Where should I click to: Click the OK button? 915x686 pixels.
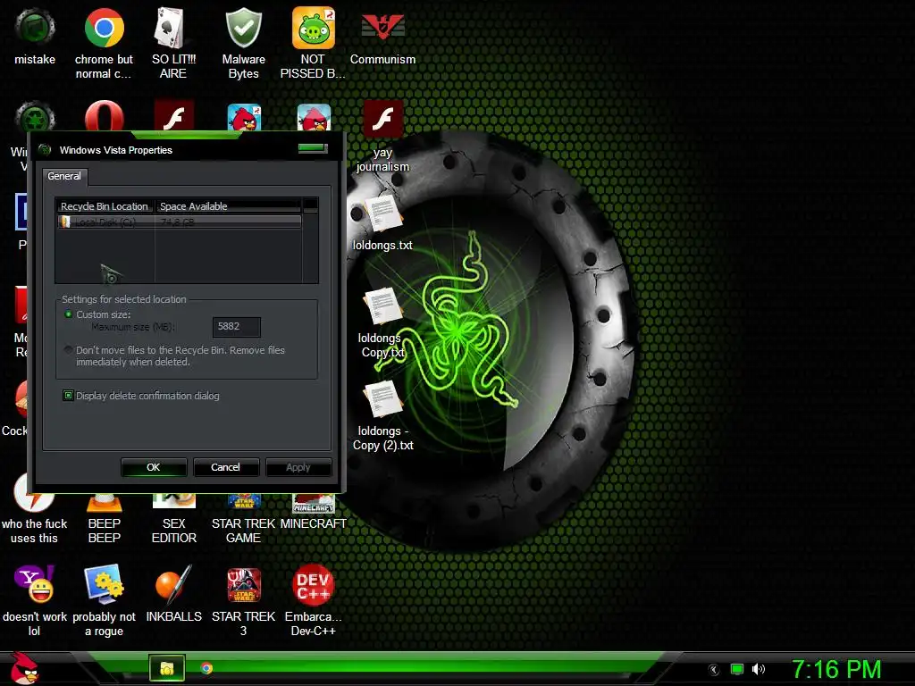pos(154,467)
